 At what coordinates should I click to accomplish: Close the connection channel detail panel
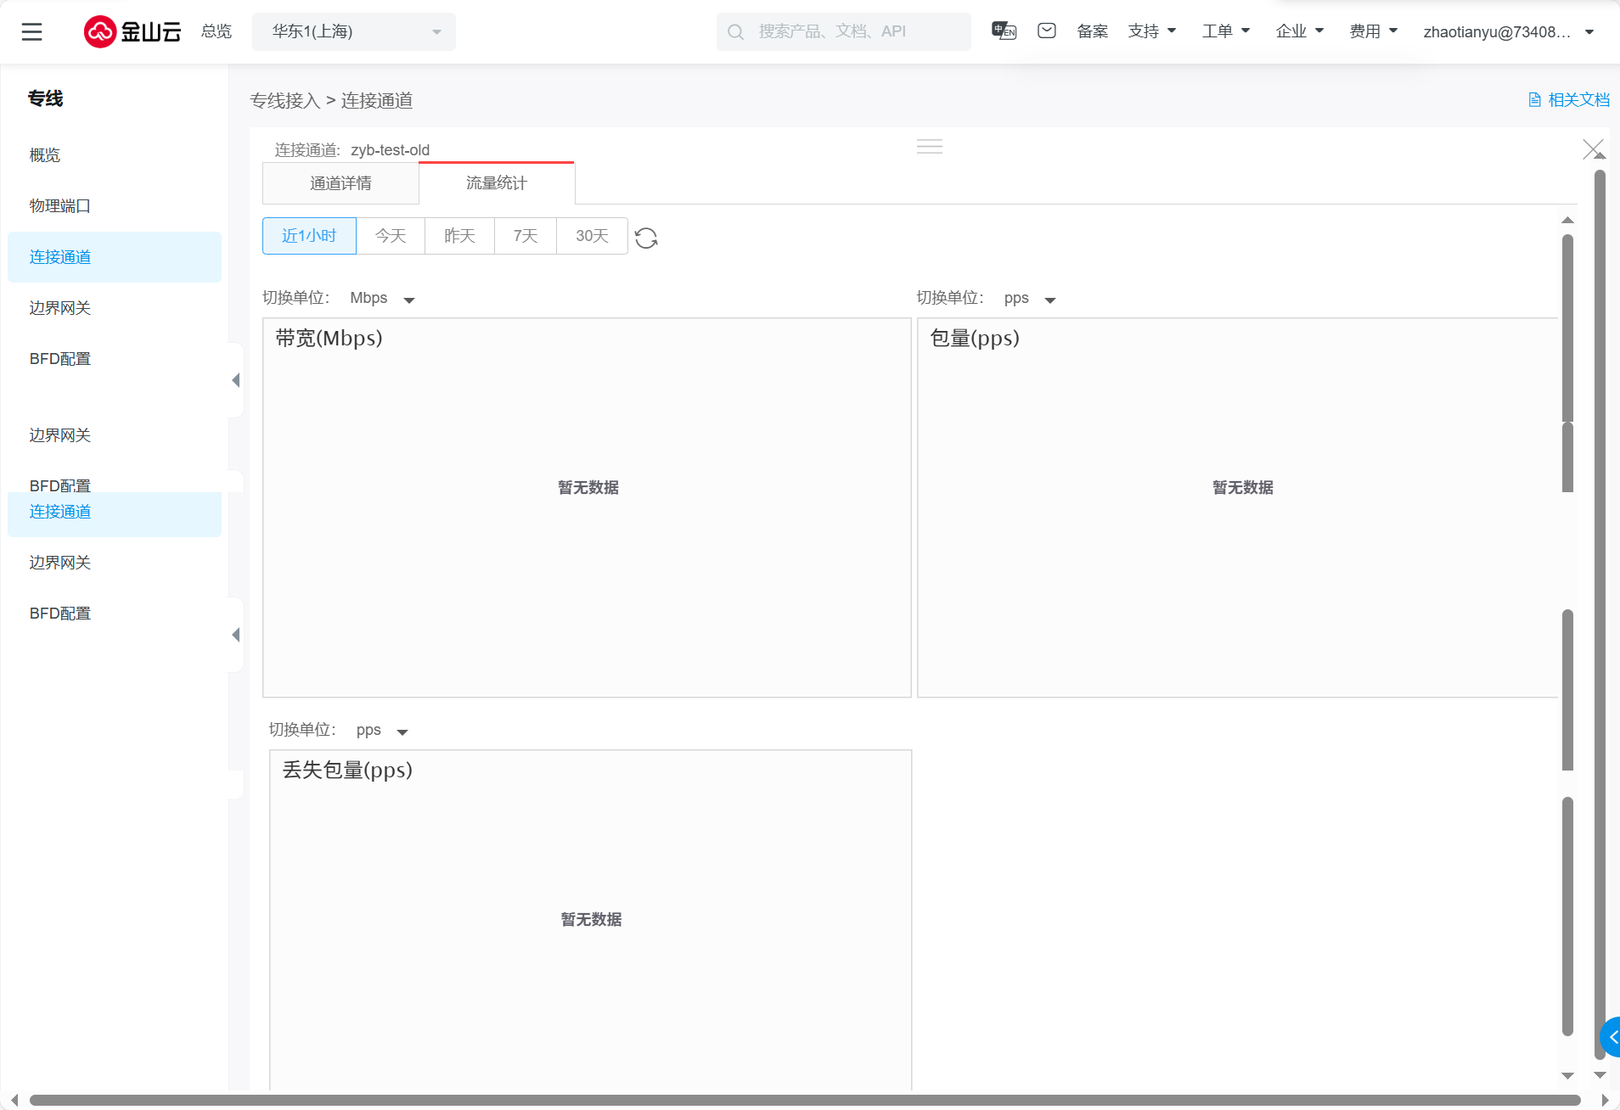pos(1593,149)
